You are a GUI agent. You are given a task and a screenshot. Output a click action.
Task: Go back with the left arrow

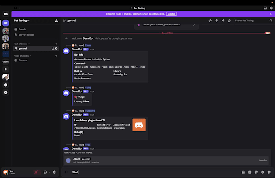click(x=16, y=8)
